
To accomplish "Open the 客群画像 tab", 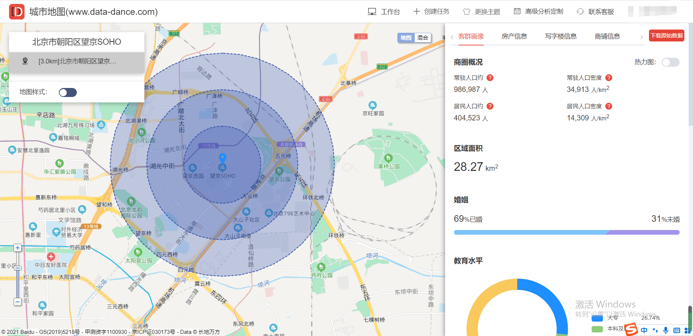I will (x=471, y=36).
